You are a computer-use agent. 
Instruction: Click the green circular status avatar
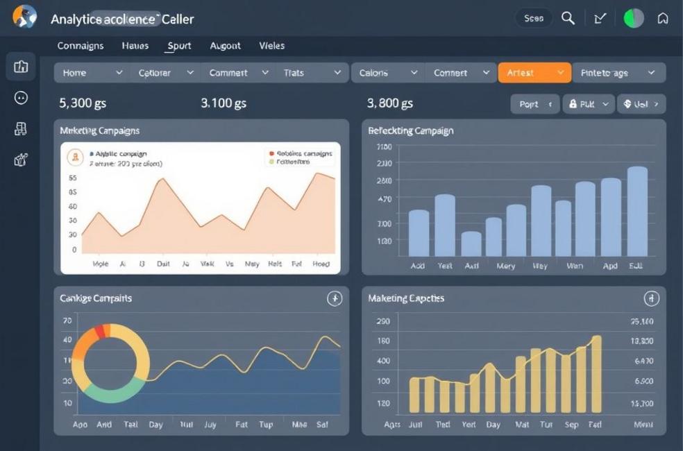click(x=634, y=19)
